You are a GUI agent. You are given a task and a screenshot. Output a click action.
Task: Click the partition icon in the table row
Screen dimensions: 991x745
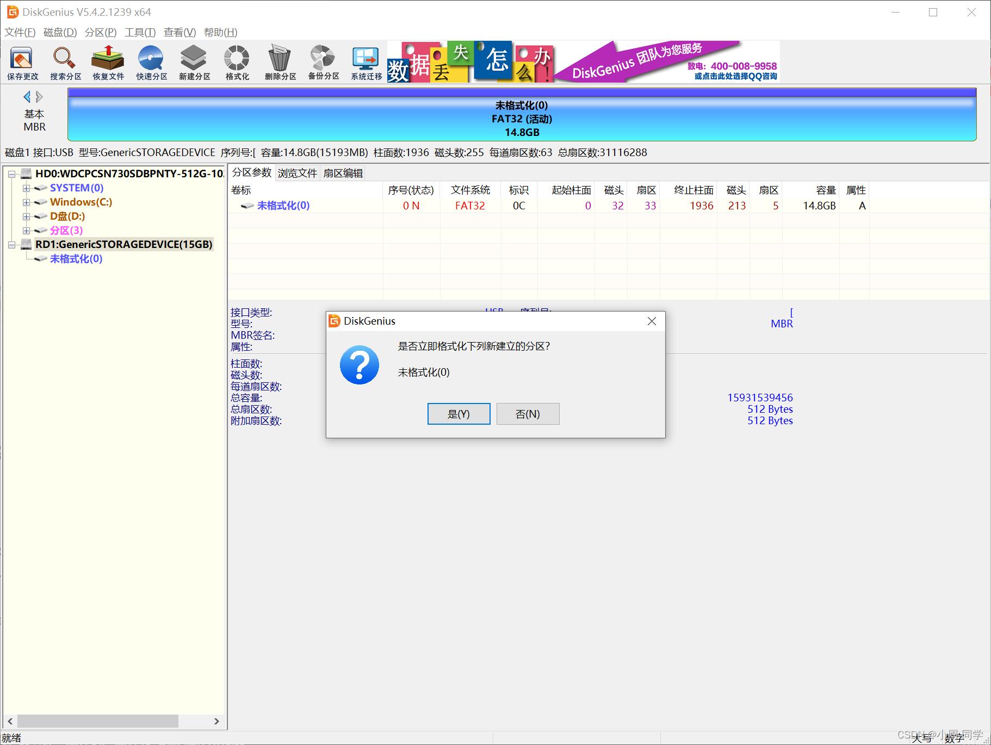tap(247, 206)
